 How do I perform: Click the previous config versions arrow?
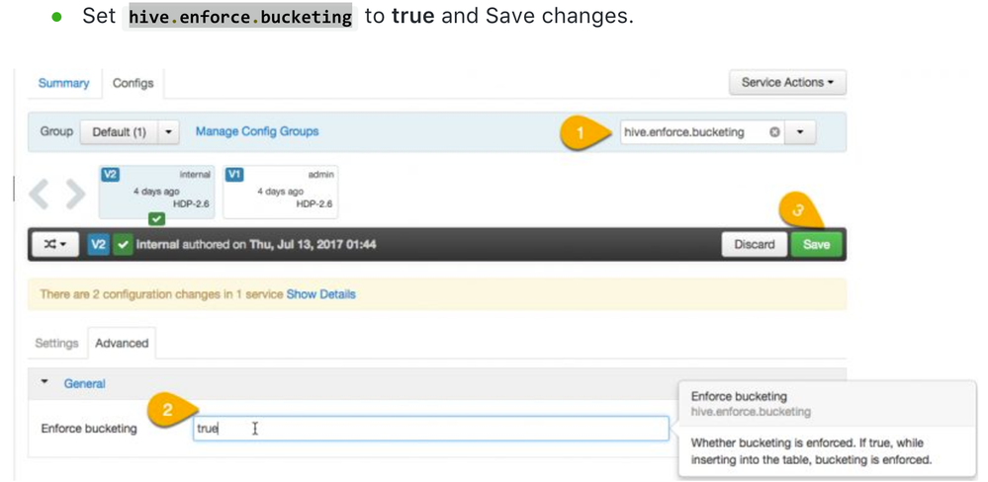point(40,195)
